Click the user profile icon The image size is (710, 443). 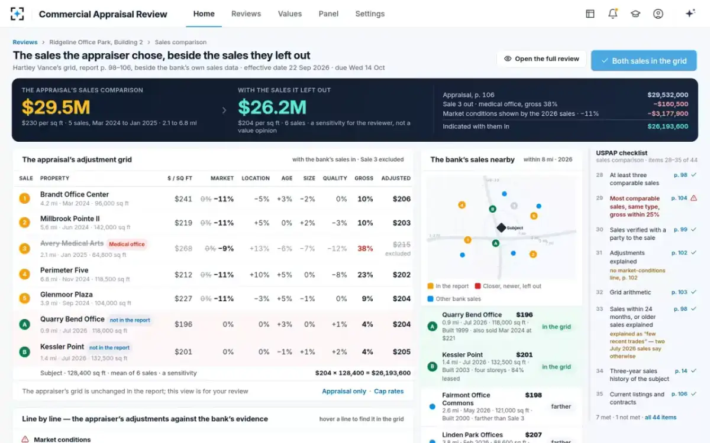658,14
